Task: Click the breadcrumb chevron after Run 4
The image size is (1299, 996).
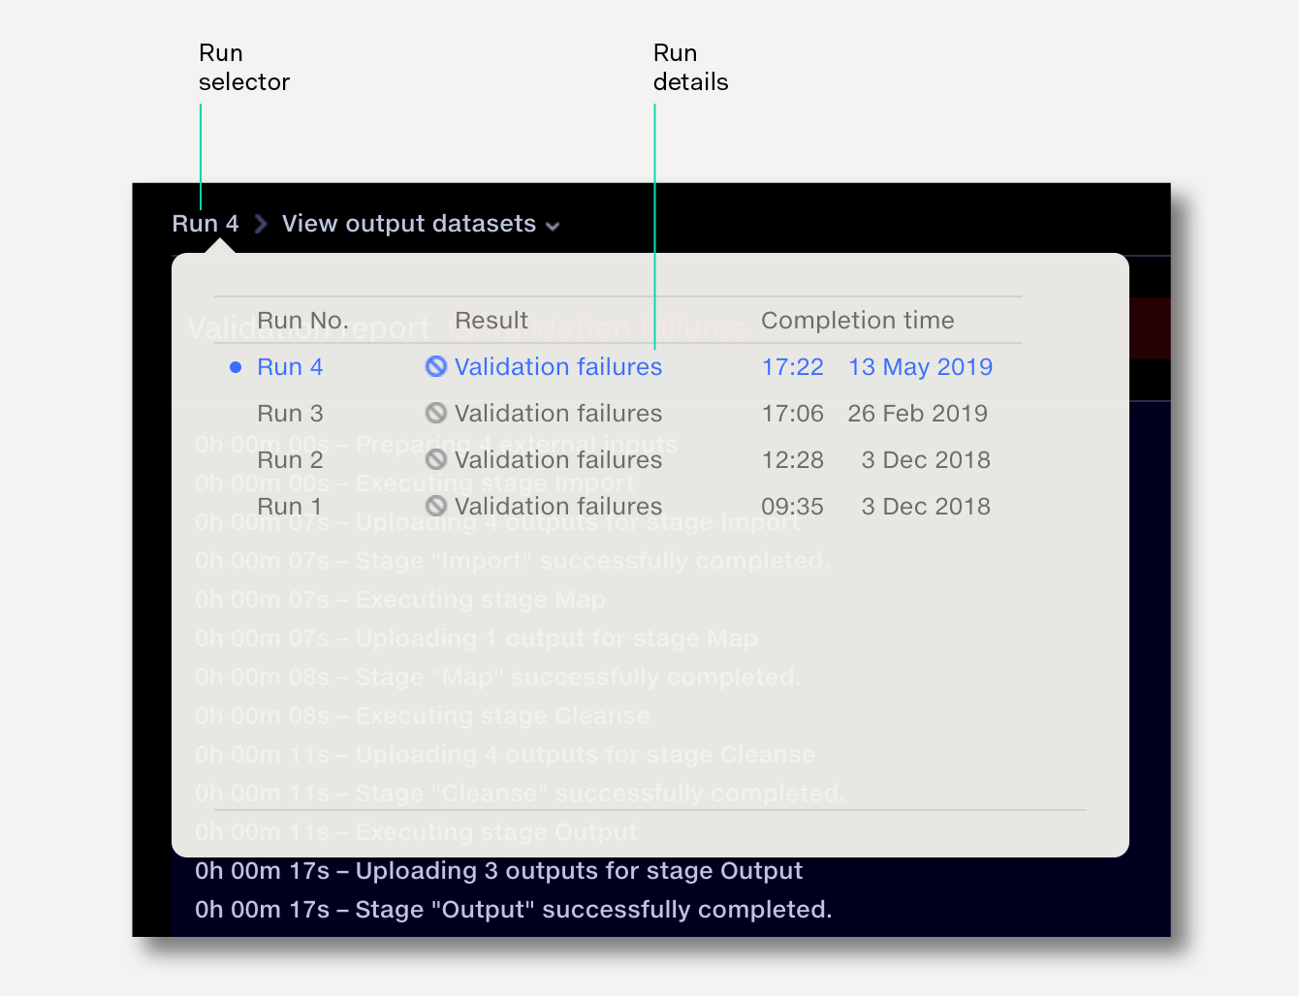Action: 260,224
